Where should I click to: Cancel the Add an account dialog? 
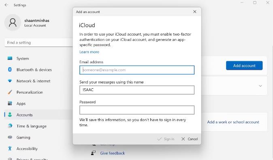coord(190,139)
